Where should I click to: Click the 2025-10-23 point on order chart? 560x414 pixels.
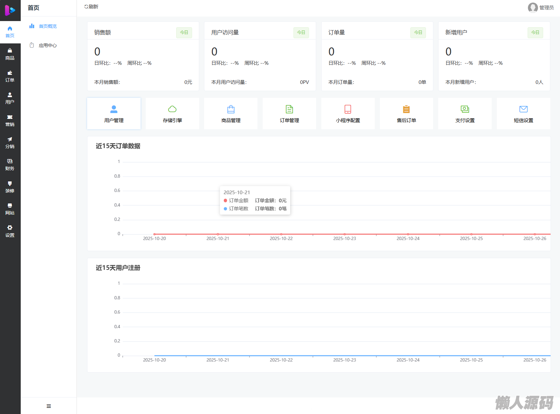point(345,234)
